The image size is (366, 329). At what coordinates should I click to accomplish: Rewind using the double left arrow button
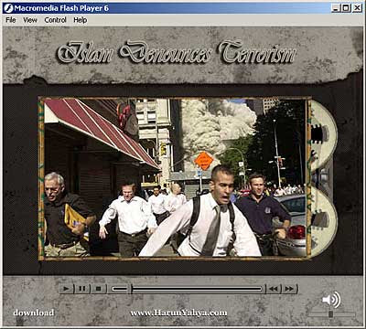pos(274,289)
